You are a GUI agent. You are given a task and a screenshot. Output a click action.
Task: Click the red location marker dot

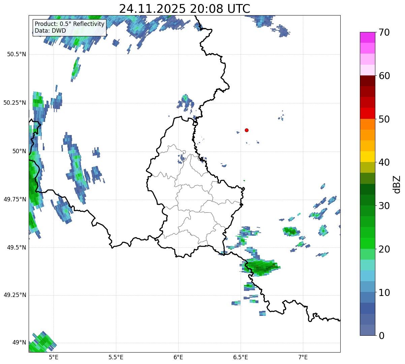(247, 130)
